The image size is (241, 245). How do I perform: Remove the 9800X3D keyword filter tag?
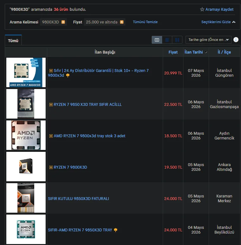point(63,22)
